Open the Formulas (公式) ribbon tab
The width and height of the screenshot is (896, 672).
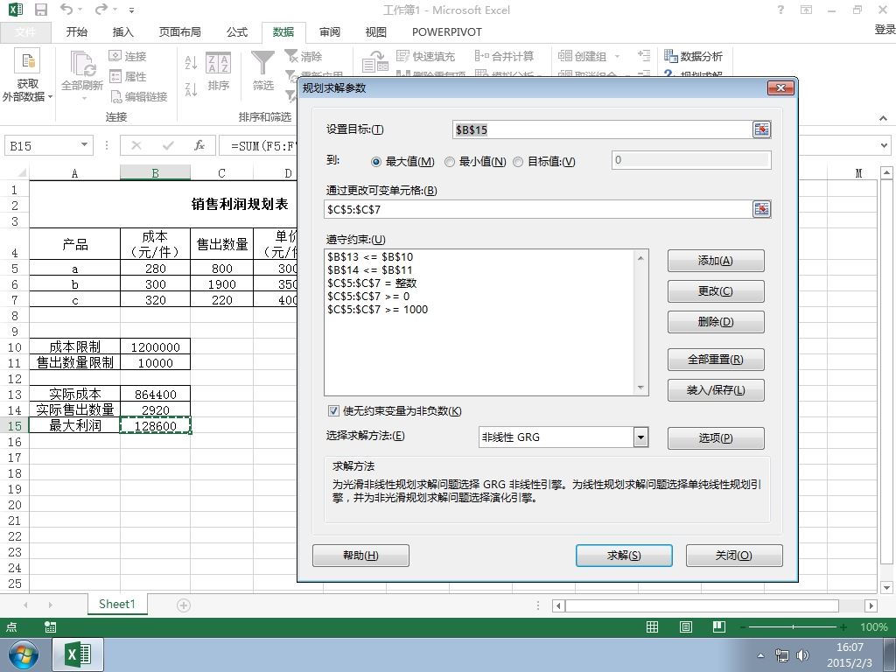[x=237, y=32]
